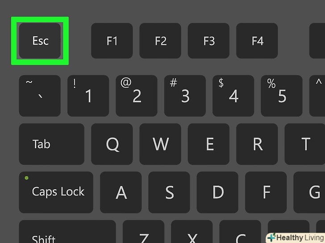Tap the 4 dollar sign key
Screen dimensions: 325x243
[x=233, y=96]
